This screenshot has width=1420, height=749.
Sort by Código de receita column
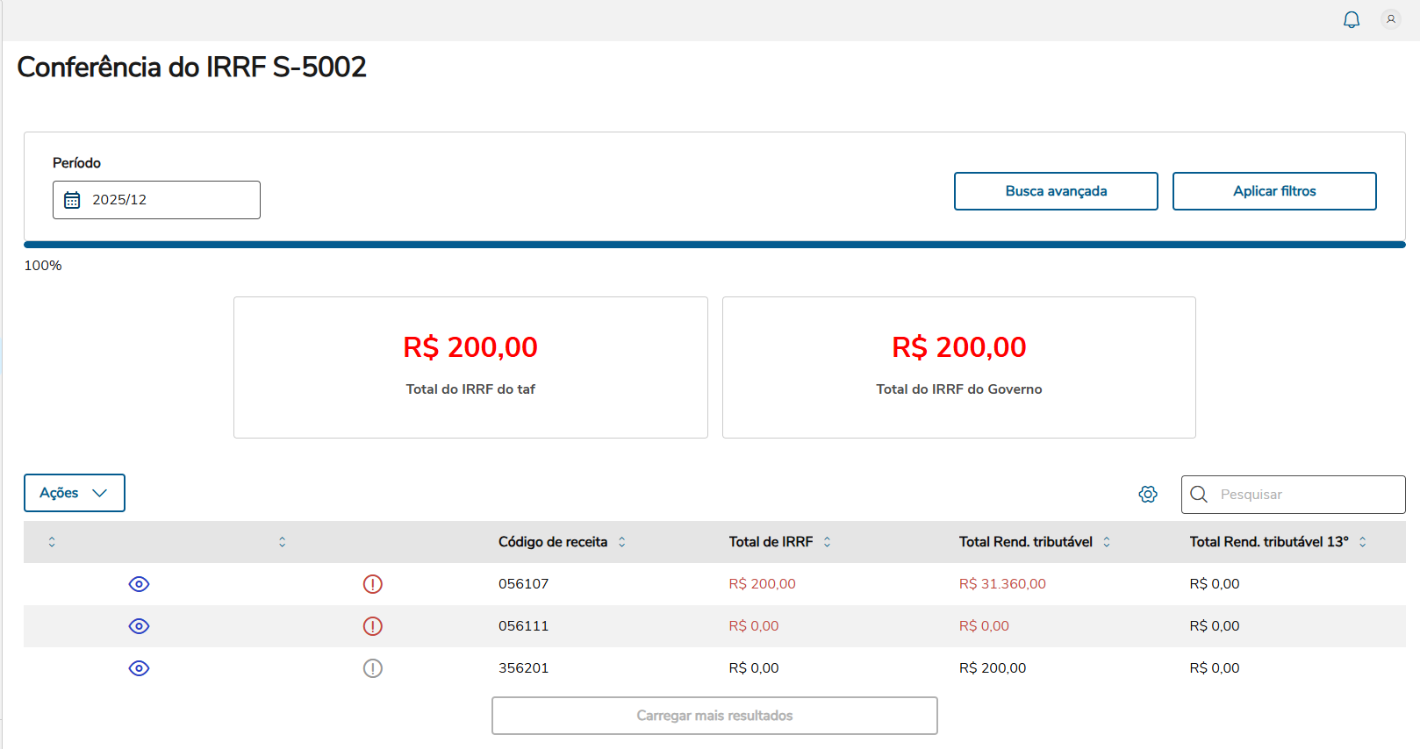tap(622, 542)
